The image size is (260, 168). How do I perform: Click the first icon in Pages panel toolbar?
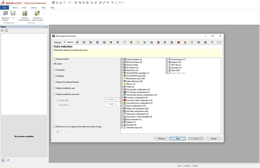[x=2, y=31]
